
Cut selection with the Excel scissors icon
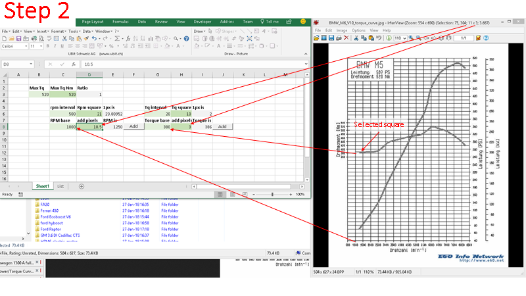[x=64, y=39]
